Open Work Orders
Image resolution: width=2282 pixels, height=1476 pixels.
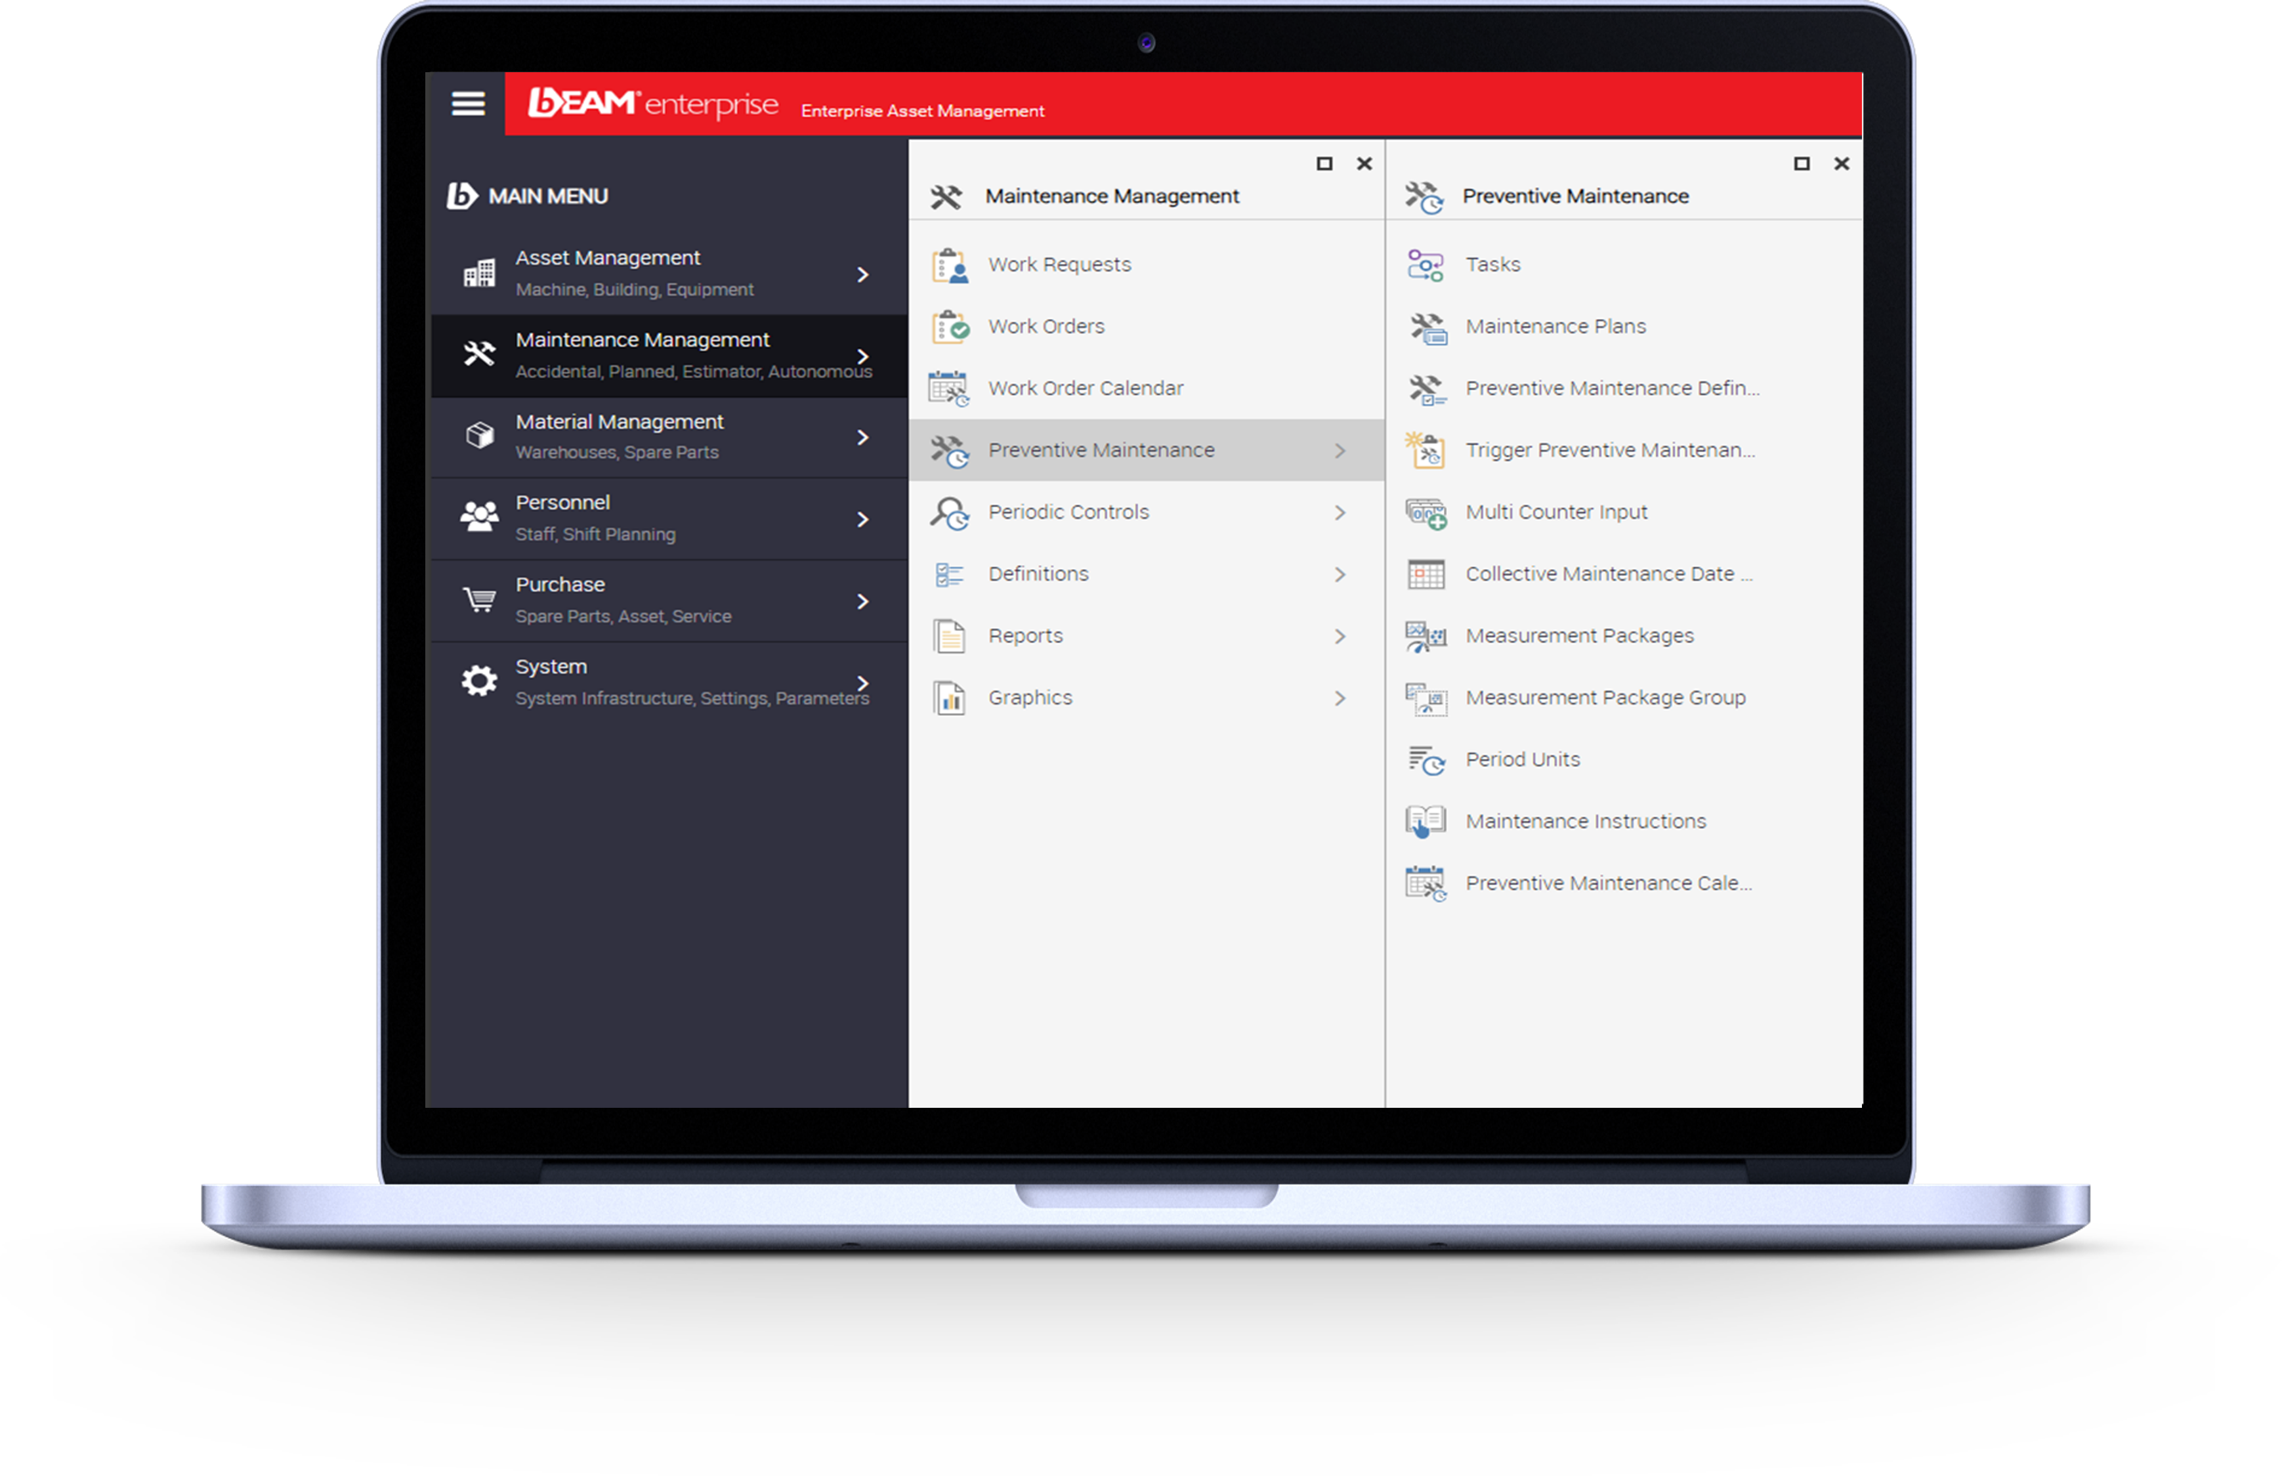[1145, 326]
